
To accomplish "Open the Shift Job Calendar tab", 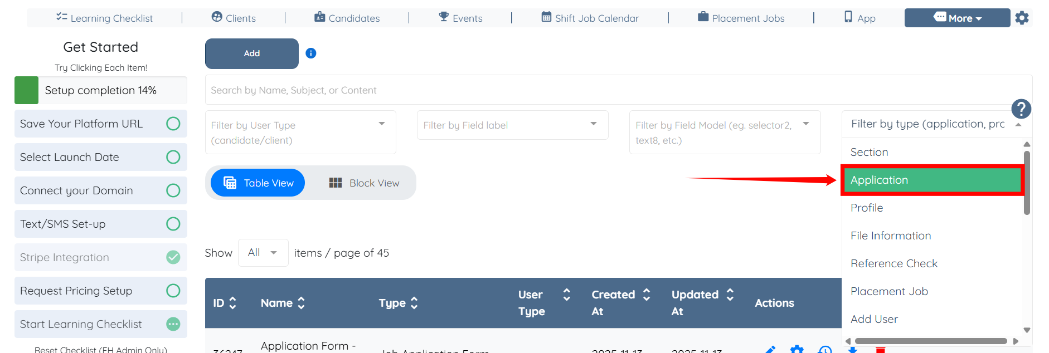I will coord(590,18).
